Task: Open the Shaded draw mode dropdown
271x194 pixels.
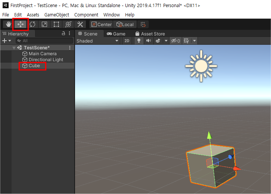Action: (97, 41)
